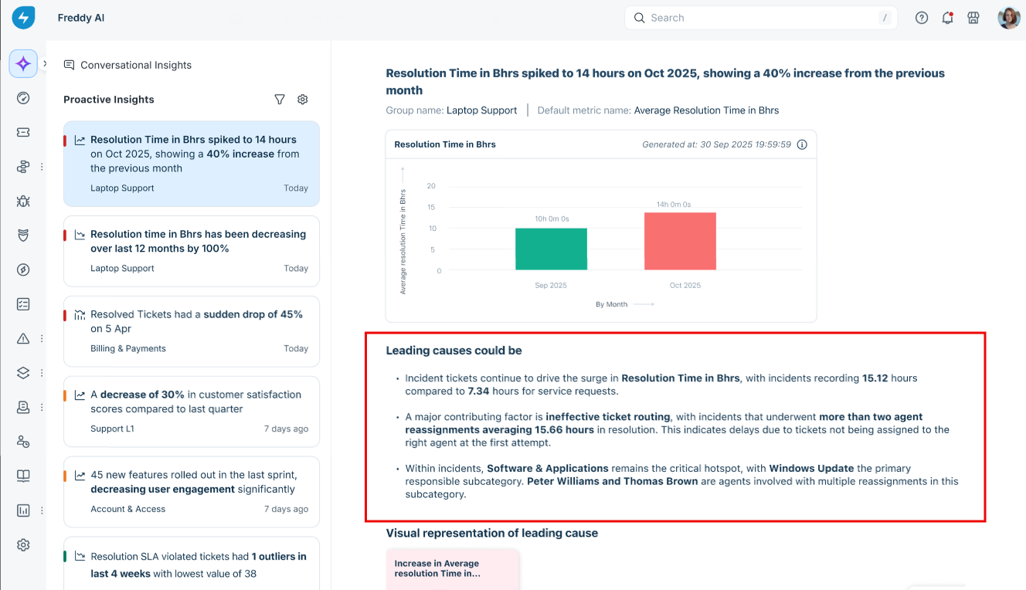
Task: Open the bar chart reports icon
Action: tap(23, 510)
